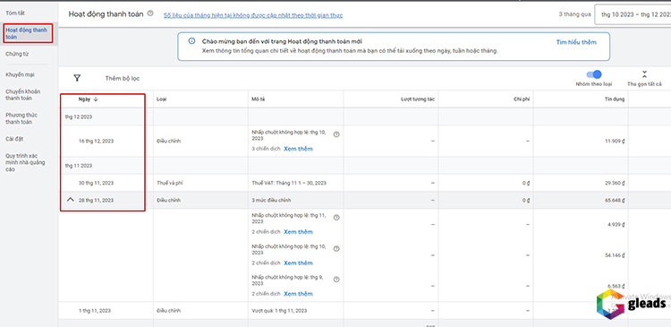Click Thuế và phí type cell

170,183
